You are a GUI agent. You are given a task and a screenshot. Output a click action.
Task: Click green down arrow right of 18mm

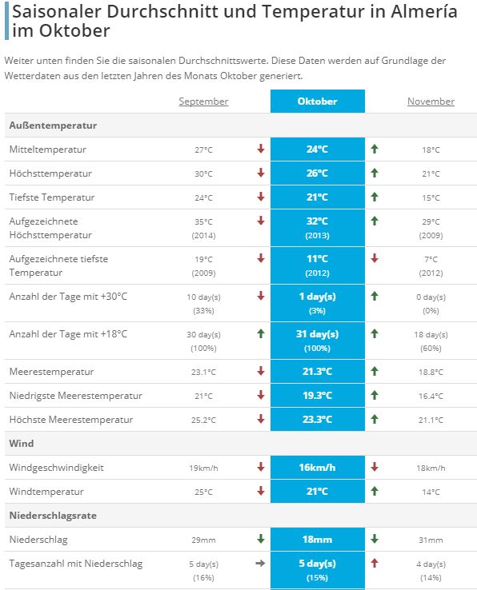(374, 539)
